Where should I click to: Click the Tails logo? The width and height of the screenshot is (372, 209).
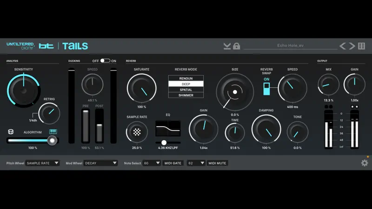[x=75, y=46]
